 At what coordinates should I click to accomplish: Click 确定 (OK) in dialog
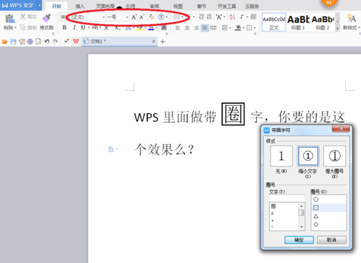pyautogui.click(x=299, y=240)
